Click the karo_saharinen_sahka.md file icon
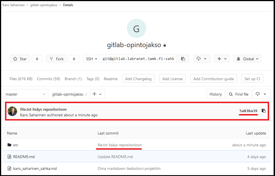 point(9,168)
